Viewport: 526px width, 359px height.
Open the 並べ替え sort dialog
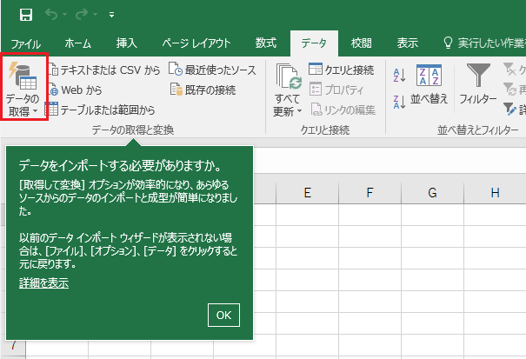coord(429,84)
